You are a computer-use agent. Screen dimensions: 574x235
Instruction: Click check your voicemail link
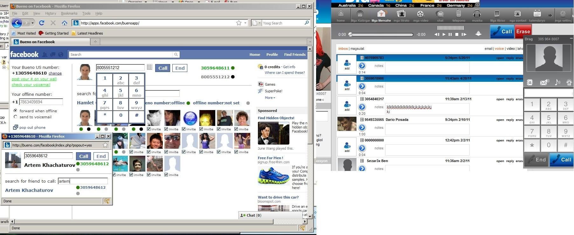[x=31, y=85]
